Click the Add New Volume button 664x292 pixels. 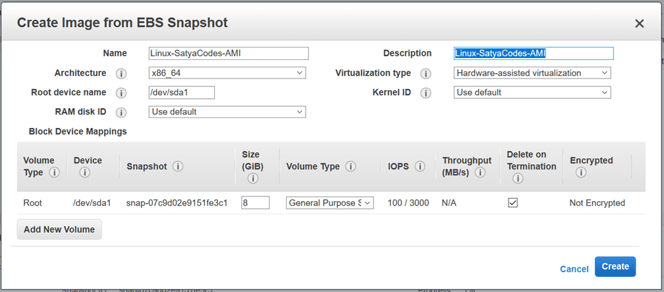click(59, 229)
